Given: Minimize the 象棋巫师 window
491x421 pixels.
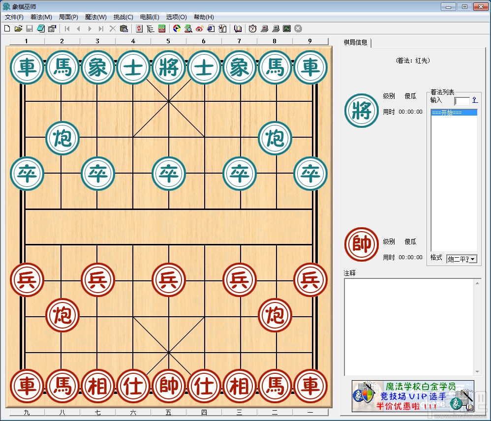Looking at the screenshot, I should click(448, 6).
